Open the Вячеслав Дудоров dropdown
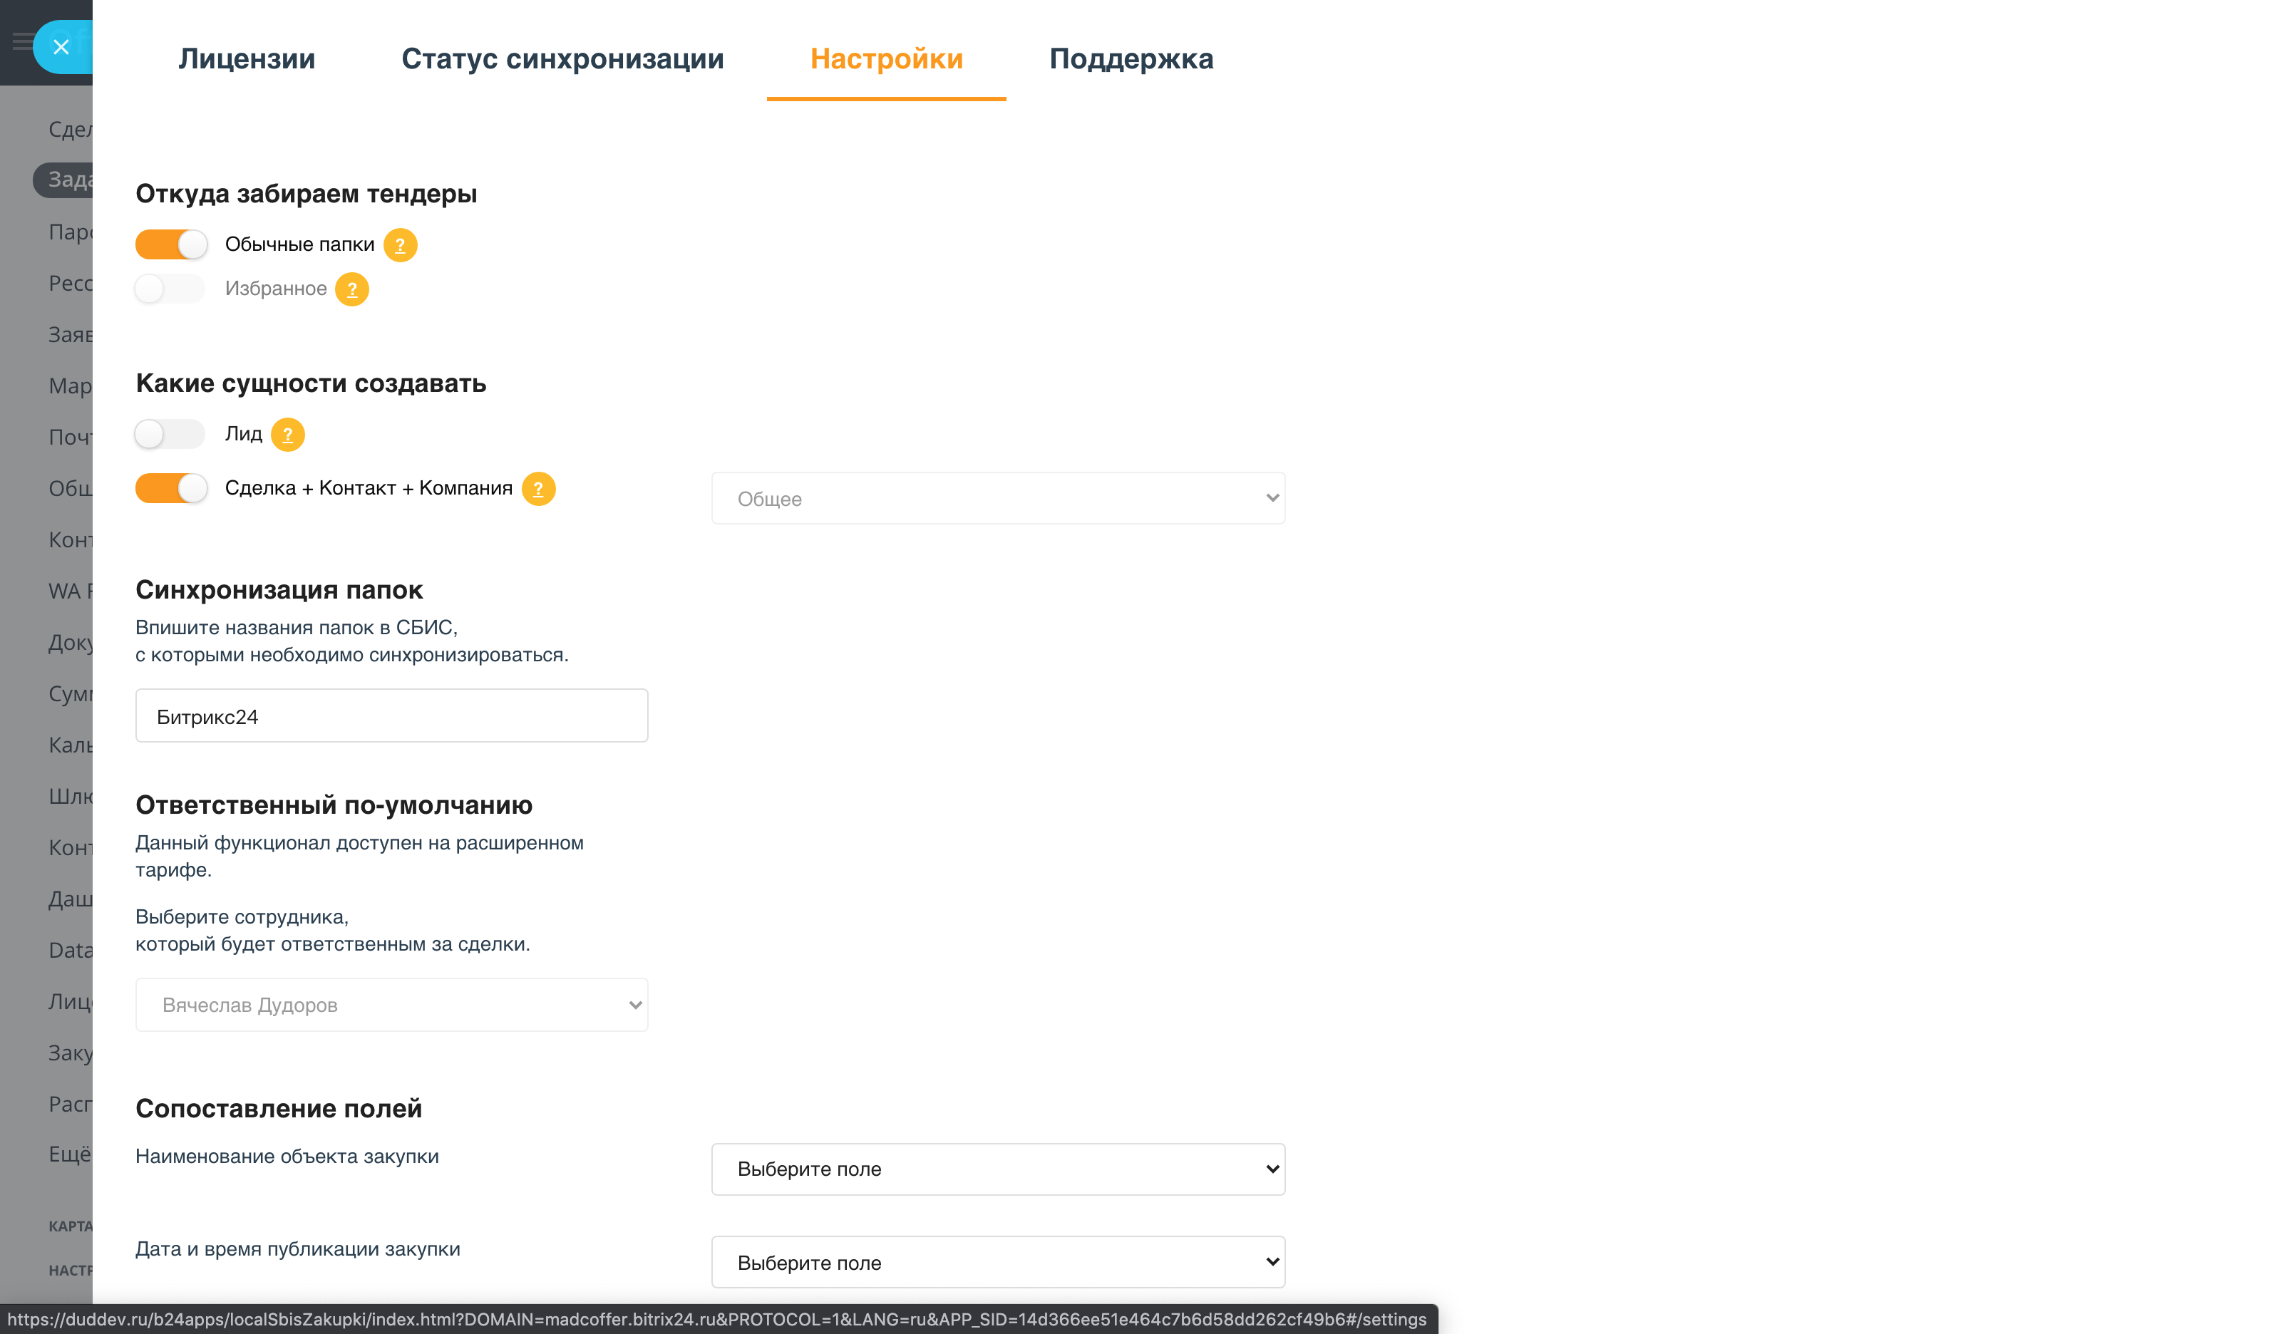The image size is (2281, 1334). (x=391, y=1005)
